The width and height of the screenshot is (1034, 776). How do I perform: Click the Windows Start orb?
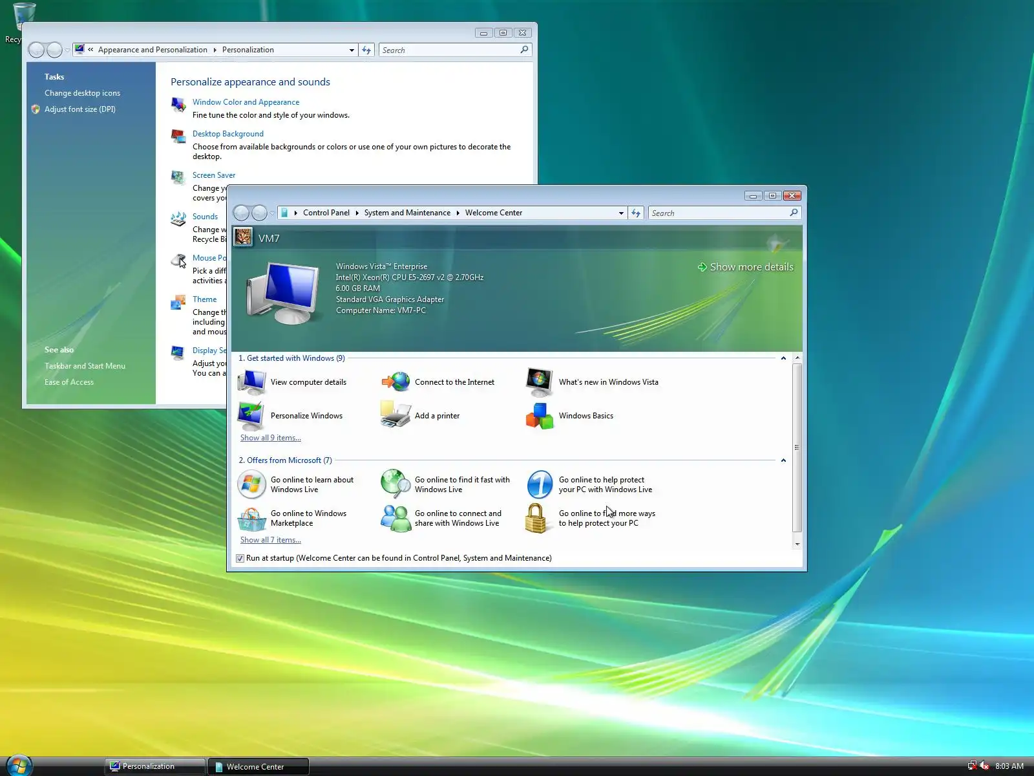point(19,766)
